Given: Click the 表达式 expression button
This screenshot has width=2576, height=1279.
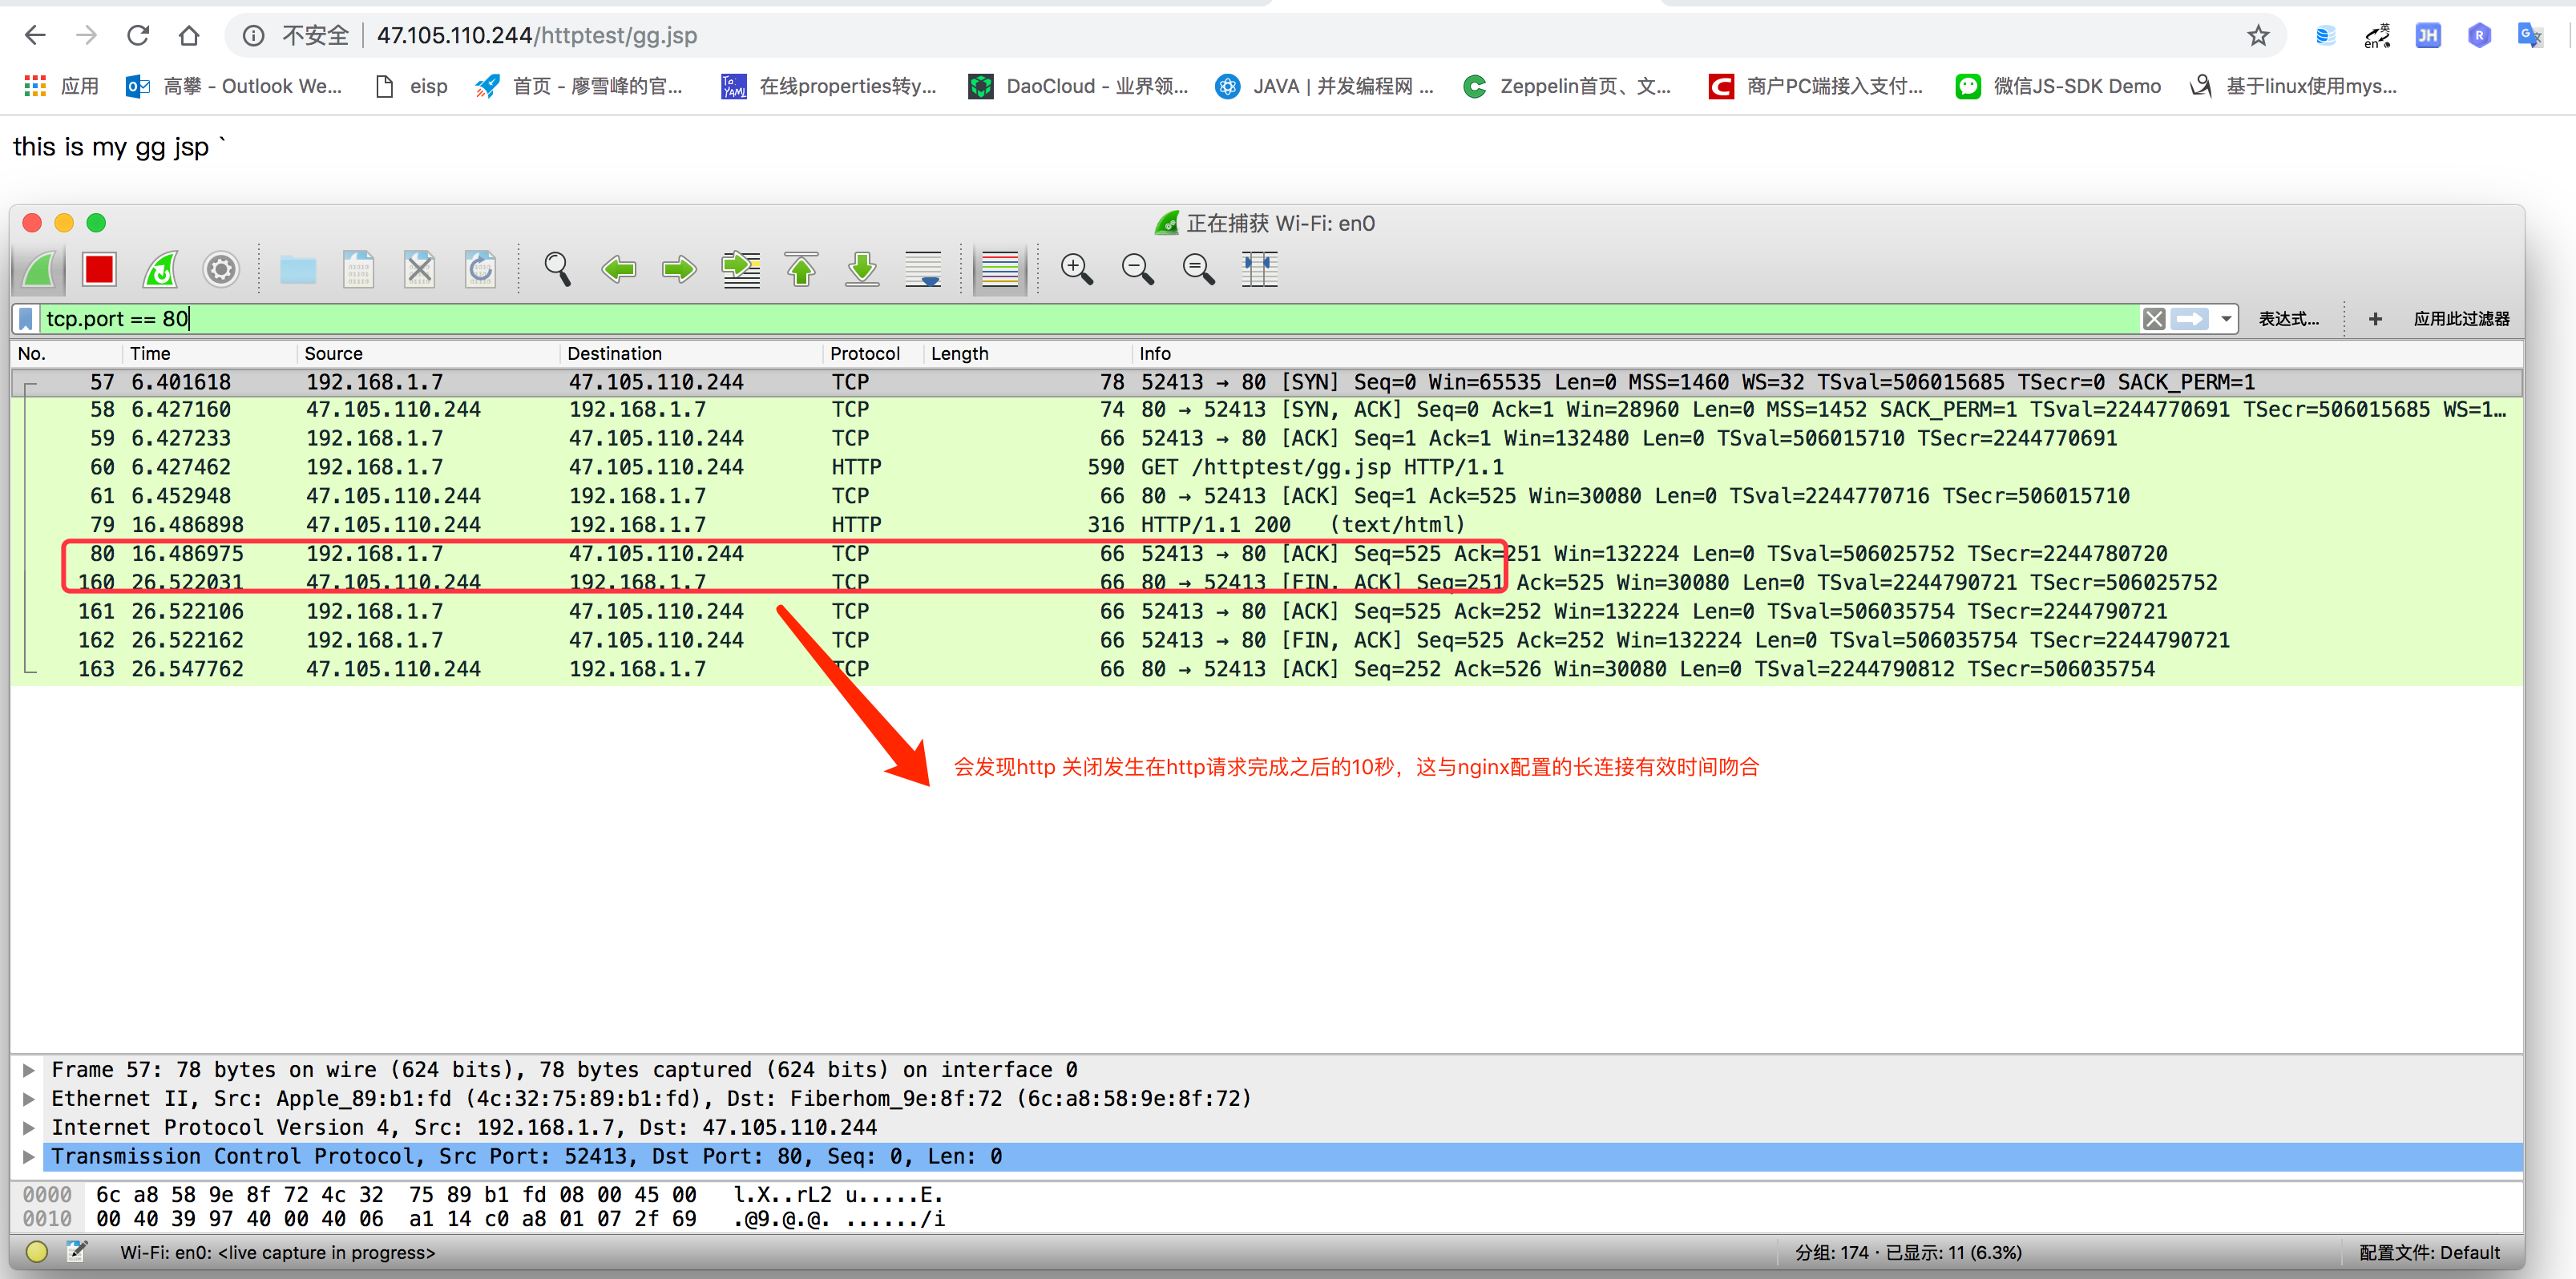Looking at the screenshot, I should tap(2288, 319).
